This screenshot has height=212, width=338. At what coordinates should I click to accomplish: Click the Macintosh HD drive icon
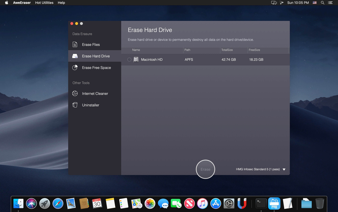(136, 60)
